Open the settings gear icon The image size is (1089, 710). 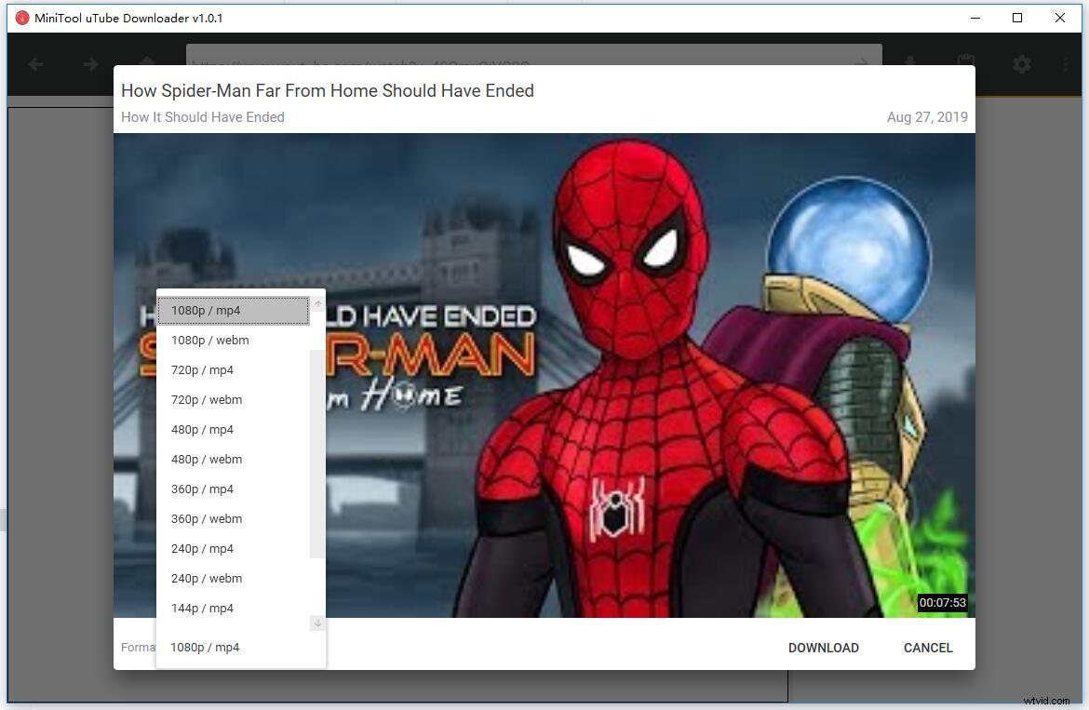(x=1021, y=64)
